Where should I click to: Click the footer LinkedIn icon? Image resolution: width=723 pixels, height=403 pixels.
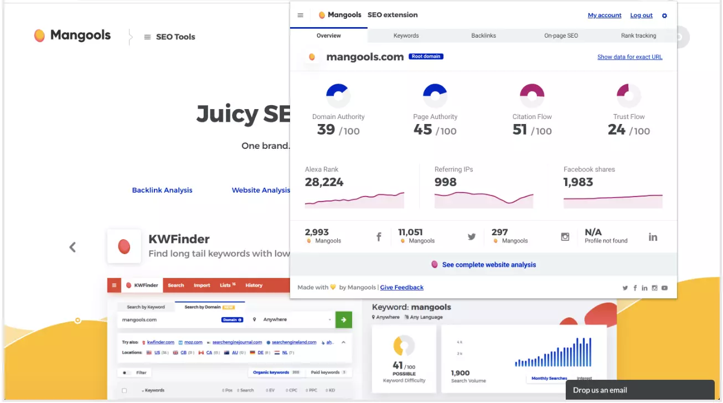point(644,288)
